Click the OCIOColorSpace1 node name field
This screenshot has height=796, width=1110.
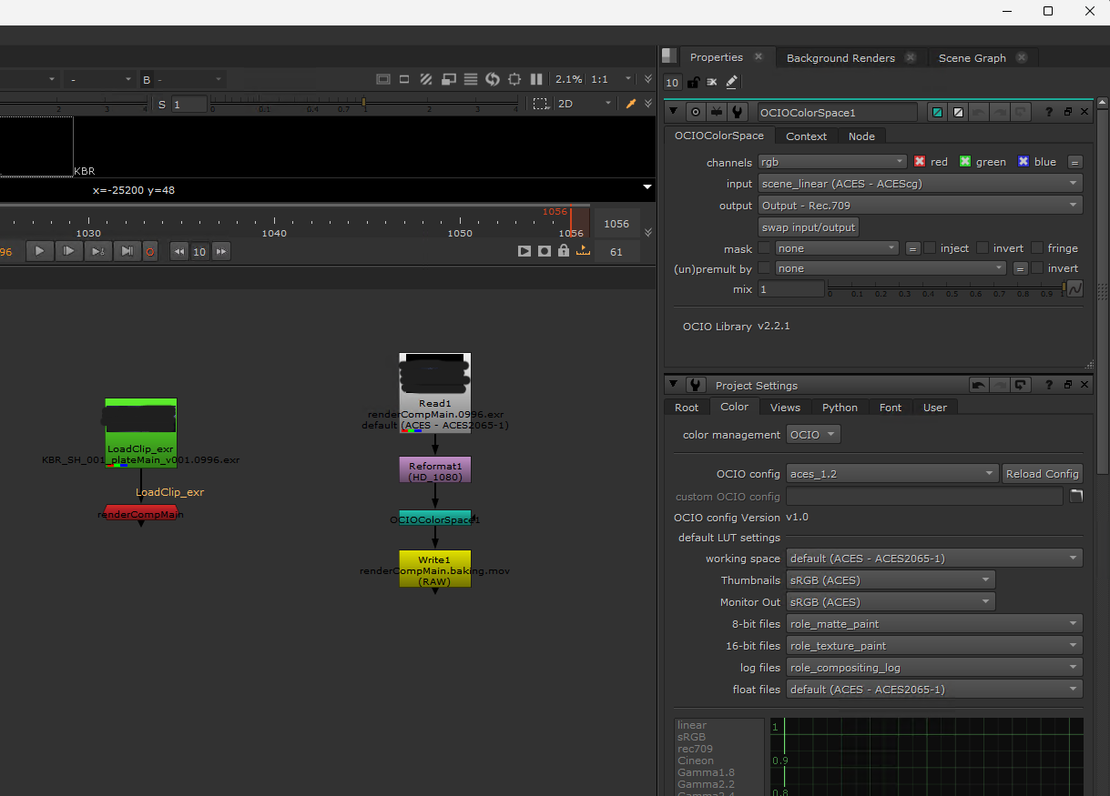click(x=838, y=113)
